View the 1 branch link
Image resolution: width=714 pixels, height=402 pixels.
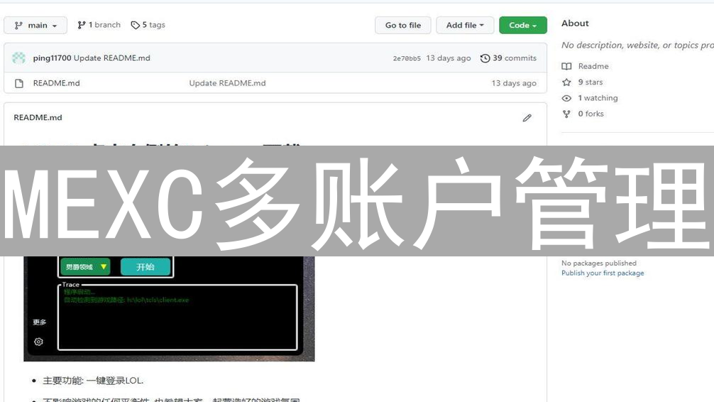pyautogui.click(x=99, y=25)
